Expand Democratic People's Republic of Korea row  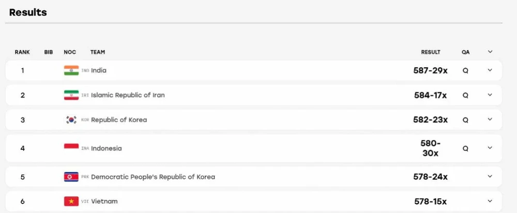(490, 176)
